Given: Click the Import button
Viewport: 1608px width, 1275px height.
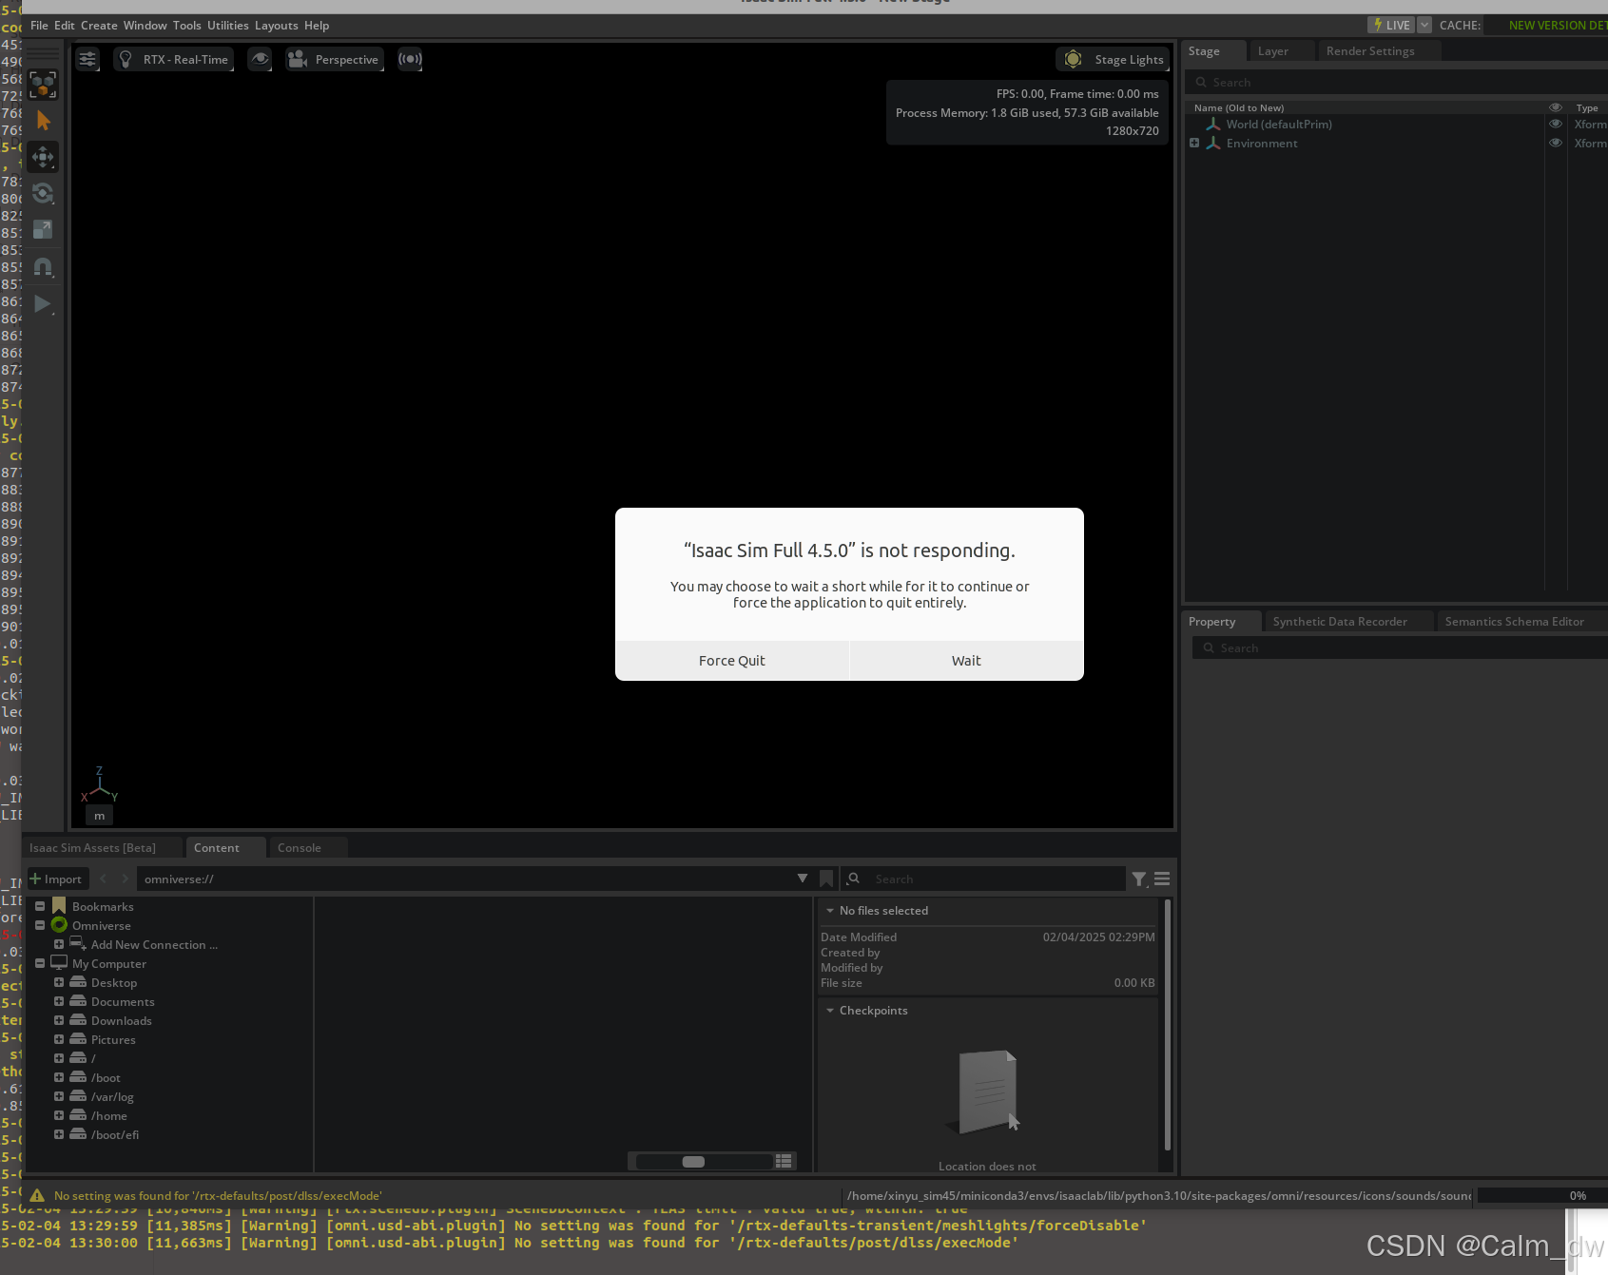Looking at the screenshot, I should pyautogui.click(x=56, y=879).
